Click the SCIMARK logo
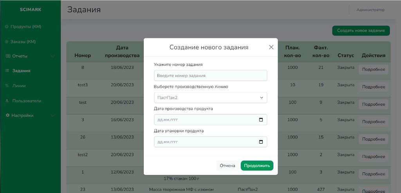 tap(31, 10)
